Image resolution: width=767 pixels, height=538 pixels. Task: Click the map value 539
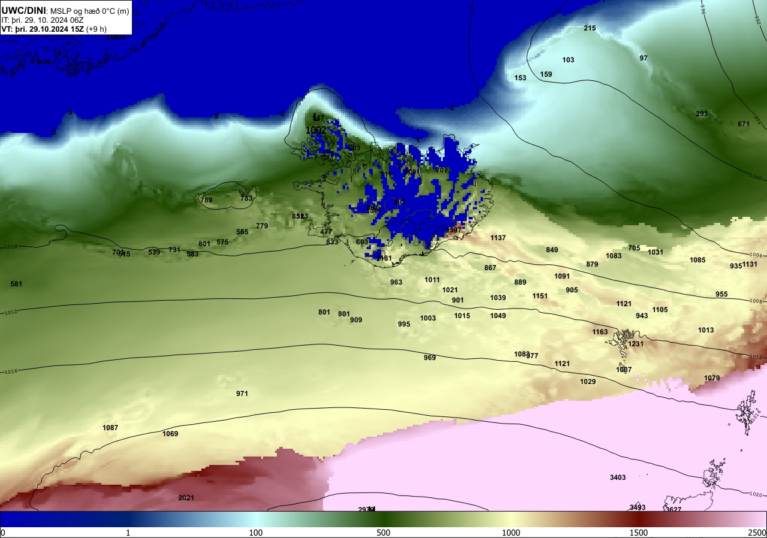tap(154, 252)
